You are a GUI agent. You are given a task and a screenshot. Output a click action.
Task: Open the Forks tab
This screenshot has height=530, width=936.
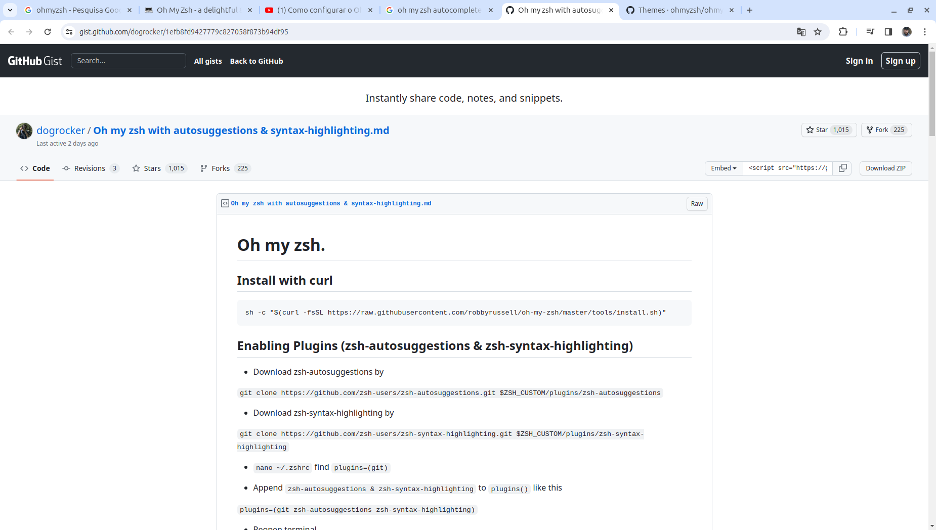pos(225,168)
